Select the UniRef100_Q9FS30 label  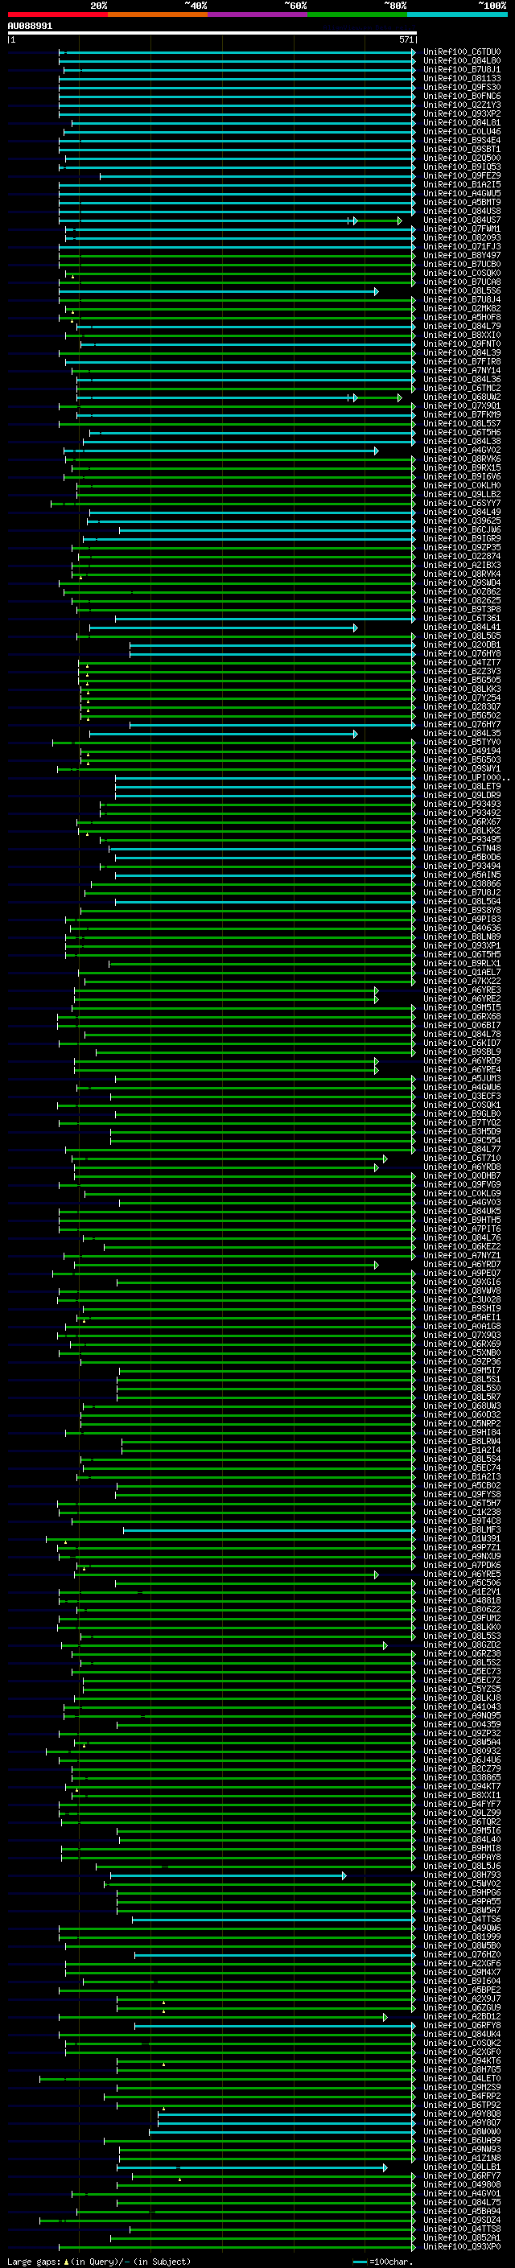(461, 87)
